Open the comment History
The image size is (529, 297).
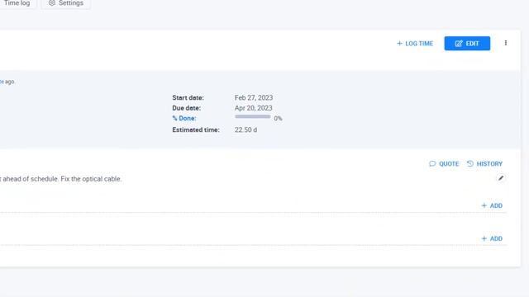click(x=485, y=163)
